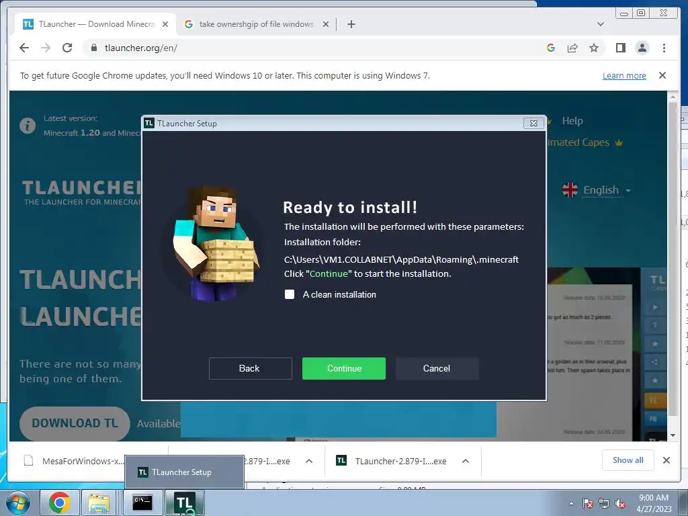Click the network icon in the system tray
Screen dimensions: 688x516
pyautogui.click(x=604, y=504)
